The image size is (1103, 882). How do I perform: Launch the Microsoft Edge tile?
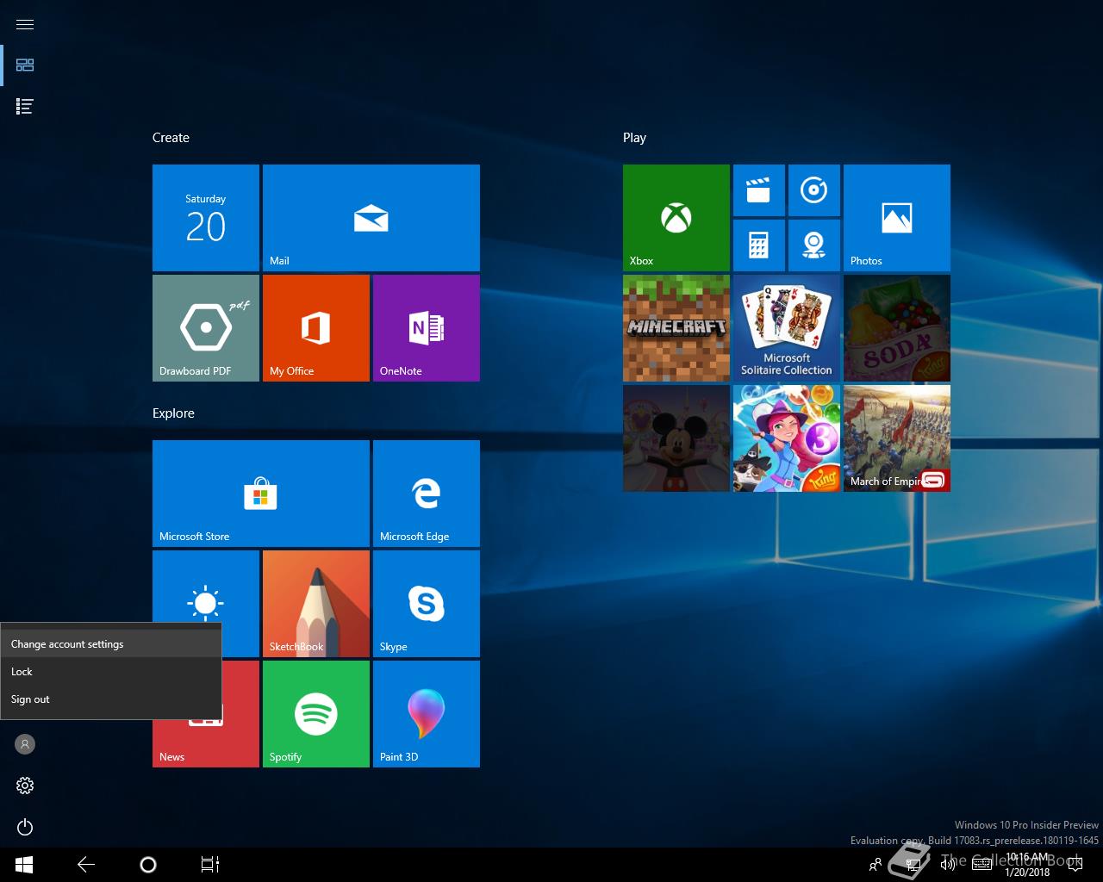[x=427, y=494]
